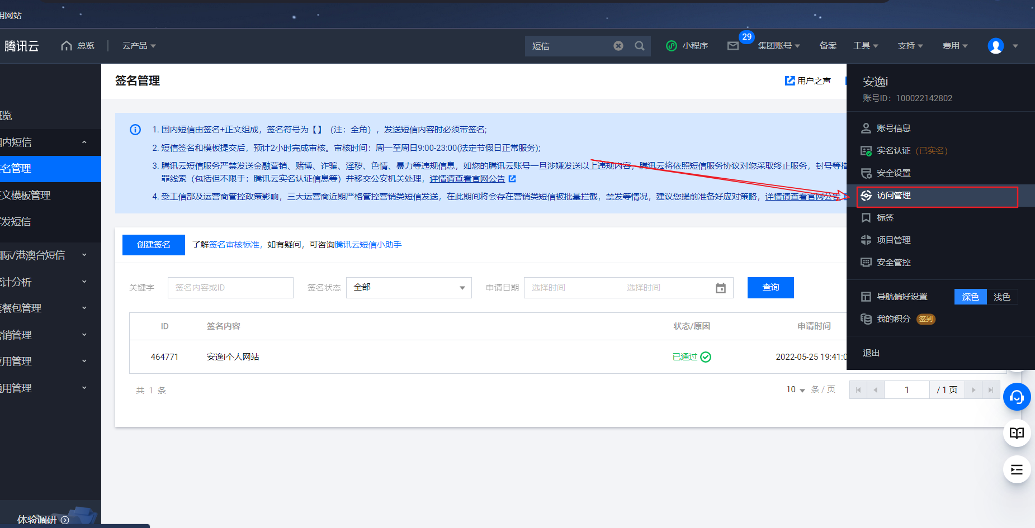Open the customer service headset icon
The image size is (1035, 528).
tap(1017, 397)
